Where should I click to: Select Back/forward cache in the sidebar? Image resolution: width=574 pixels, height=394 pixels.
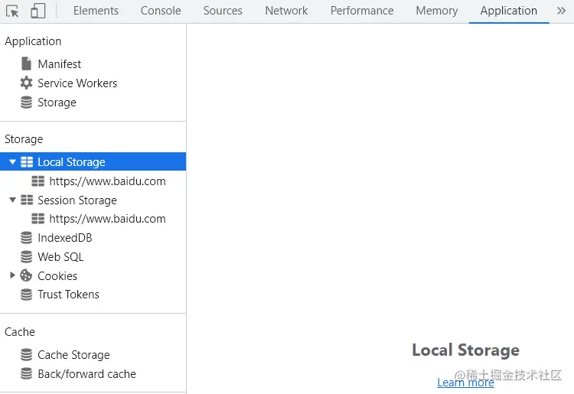click(86, 374)
